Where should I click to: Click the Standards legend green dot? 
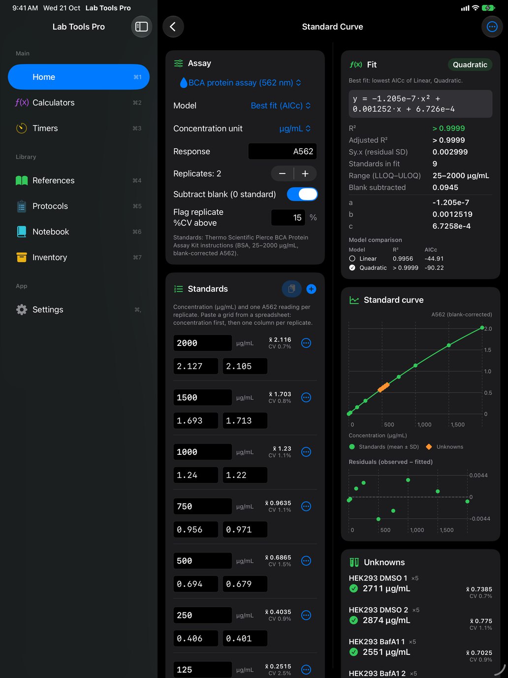coord(352,447)
